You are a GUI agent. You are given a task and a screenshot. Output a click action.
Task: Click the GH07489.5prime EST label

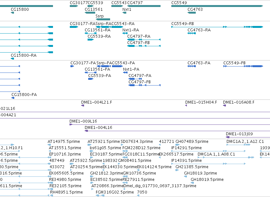tap(192, 142)
